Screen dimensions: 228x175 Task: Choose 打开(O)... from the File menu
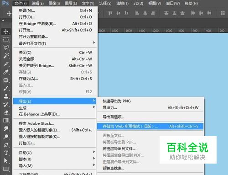point(55,17)
